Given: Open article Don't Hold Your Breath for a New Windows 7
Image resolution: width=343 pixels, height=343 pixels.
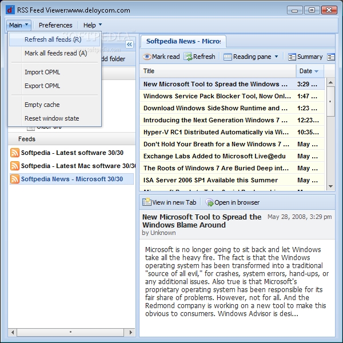Looking at the screenshot, I should click(x=232, y=145).
